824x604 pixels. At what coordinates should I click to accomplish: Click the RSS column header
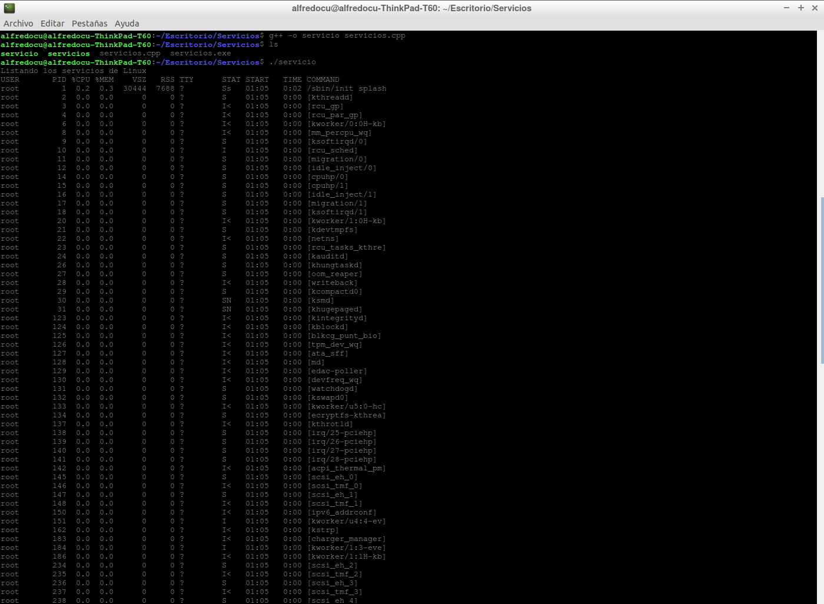(x=168, y=80)
